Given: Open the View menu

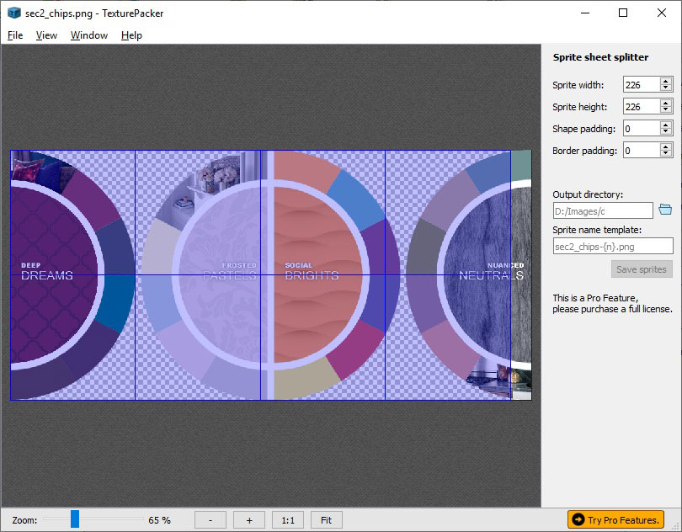Looking at the screenshot, I should [x=46, y=35].
